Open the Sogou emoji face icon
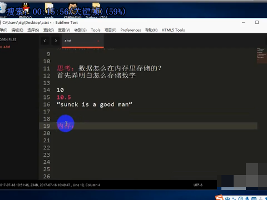267x200 pixels. click(241, 198)
